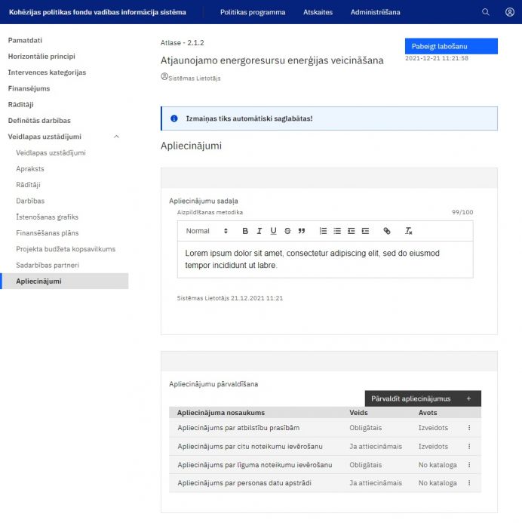Toggle italic formatting in editor toolbar
The width and height of the screenshot is (522, 523).
[259, 231]
